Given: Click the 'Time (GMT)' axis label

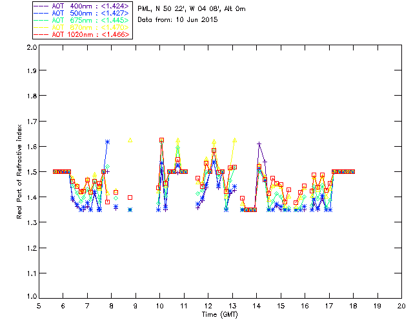Looking at the screenshot, I should tap(219, 314).
